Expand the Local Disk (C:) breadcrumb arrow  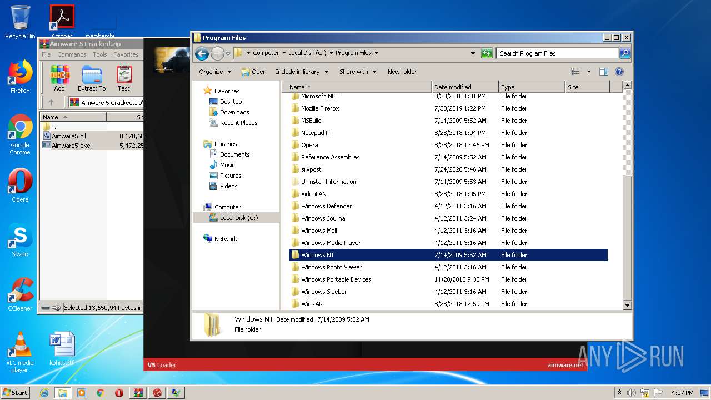(x=331, y=53)
